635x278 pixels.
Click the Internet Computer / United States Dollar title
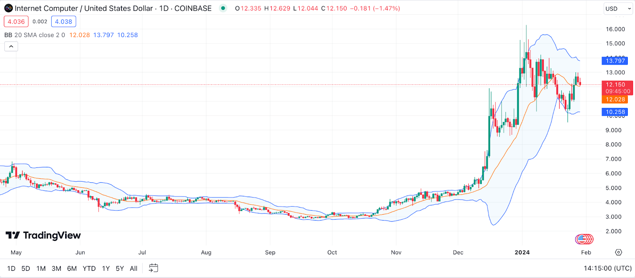point(83,8)
